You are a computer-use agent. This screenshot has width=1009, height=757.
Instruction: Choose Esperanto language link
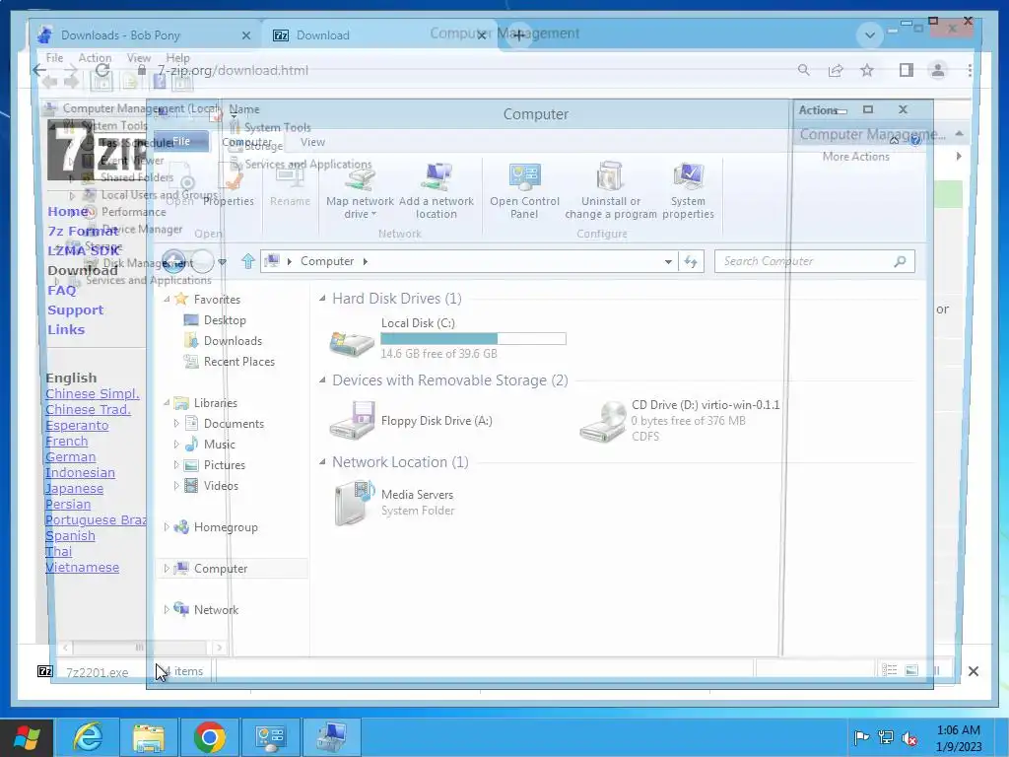click(x=77, y=425)
